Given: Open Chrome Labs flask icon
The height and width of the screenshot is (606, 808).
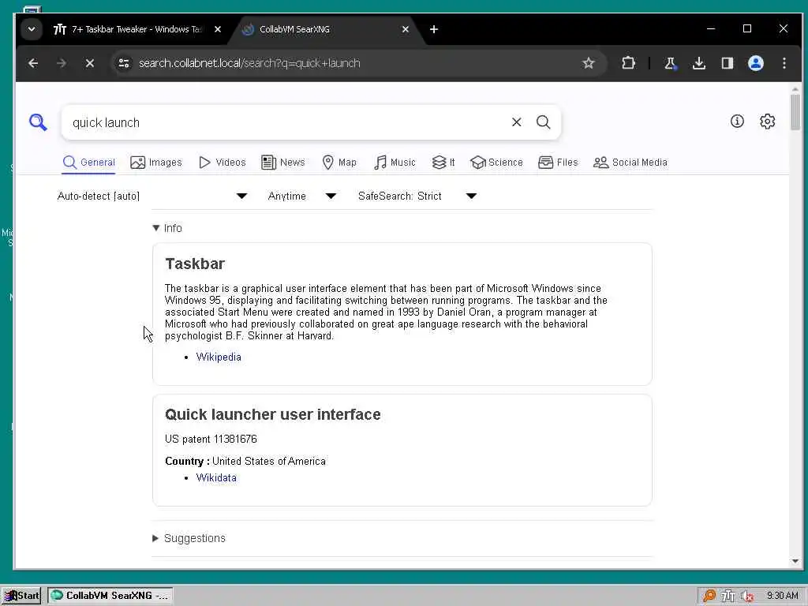Looking at the screenshot, I should (670, 63).
